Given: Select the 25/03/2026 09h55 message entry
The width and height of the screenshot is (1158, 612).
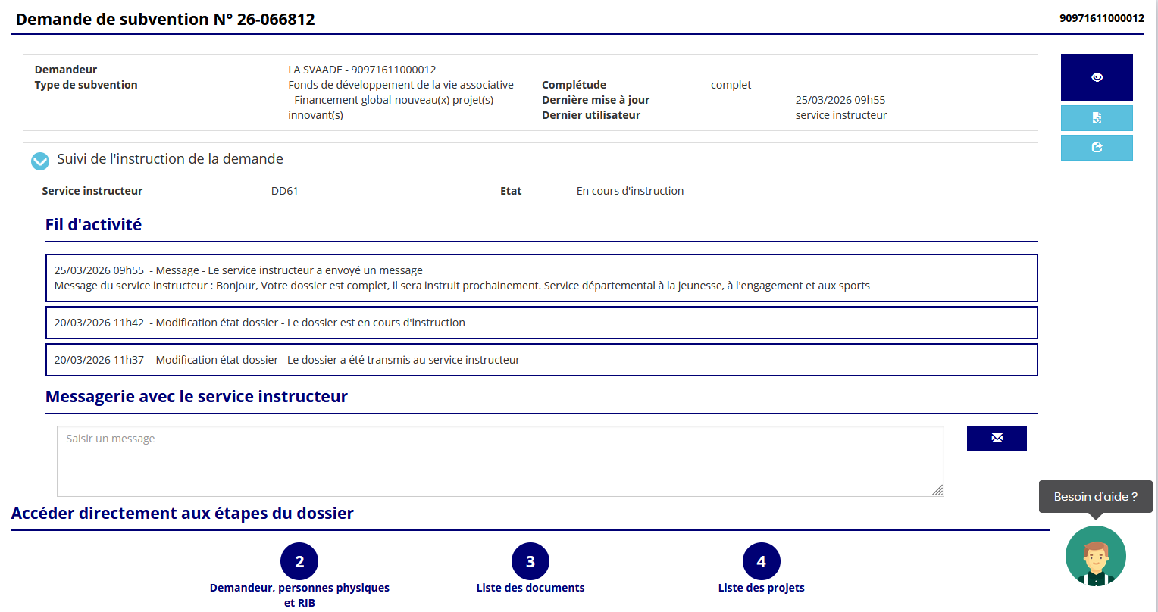Looking at the screenshot, I should [x=541, y=278].
